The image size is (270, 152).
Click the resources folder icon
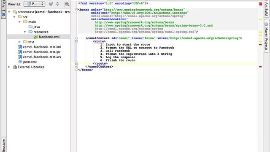pos(31,32)
